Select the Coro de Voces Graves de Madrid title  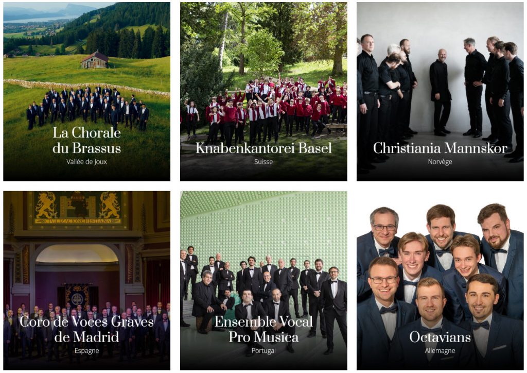tap(86, 329)
